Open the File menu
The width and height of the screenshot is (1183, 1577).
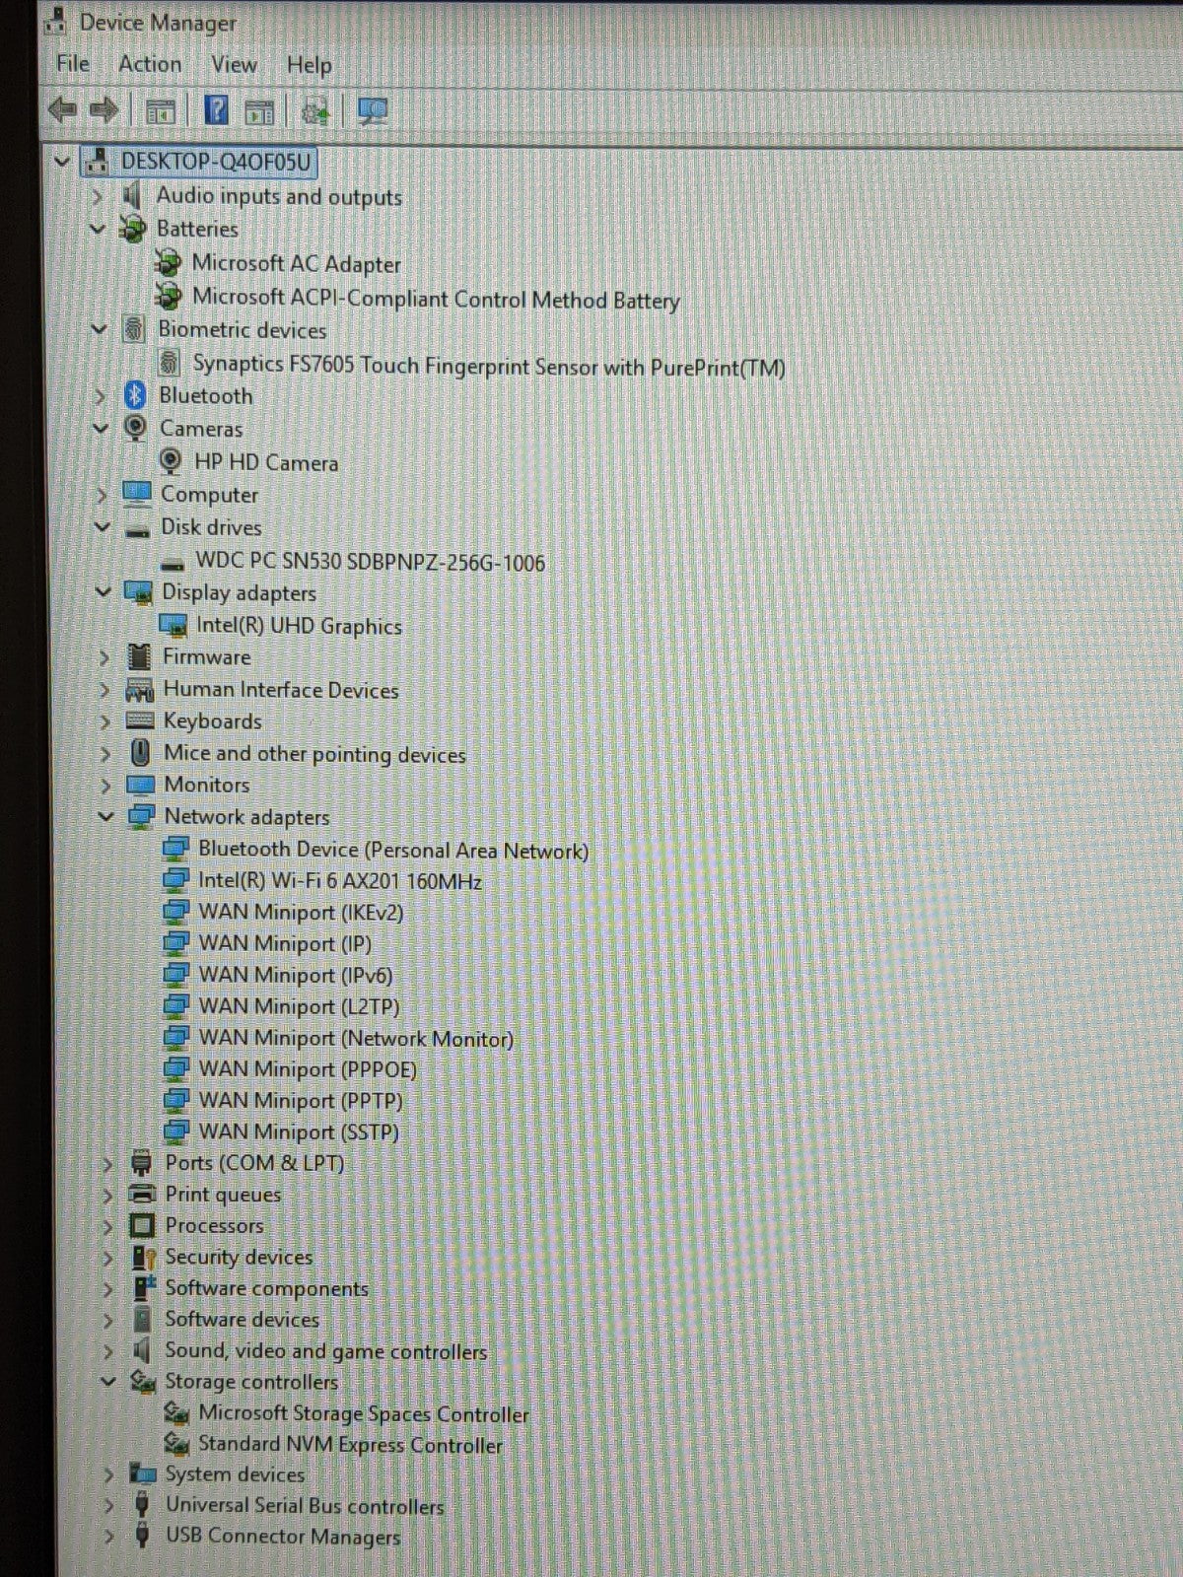click(73, 64)
